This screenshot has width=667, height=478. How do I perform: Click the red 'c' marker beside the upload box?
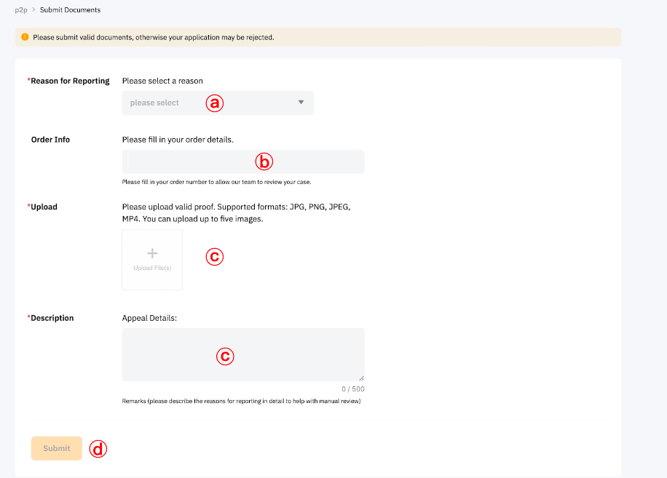[x=214, y=256]
